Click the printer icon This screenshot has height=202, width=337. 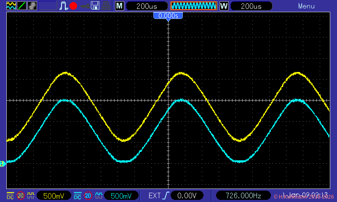[x=107, y=6]
